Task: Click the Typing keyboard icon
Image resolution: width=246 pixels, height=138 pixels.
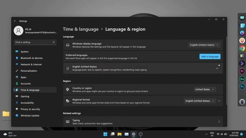Action: click(68, 122)
